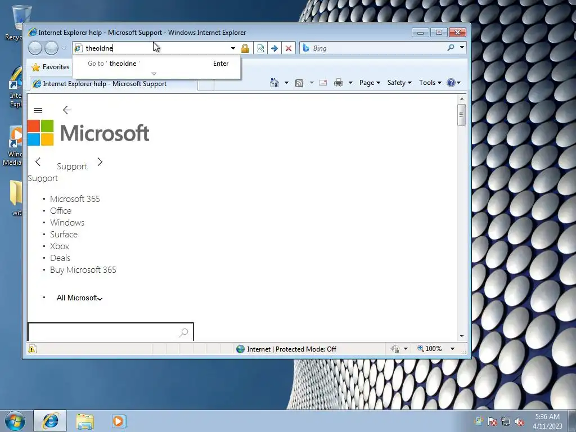Click the left chevron beside Support

pyautogui.click(x=38, y=161)
